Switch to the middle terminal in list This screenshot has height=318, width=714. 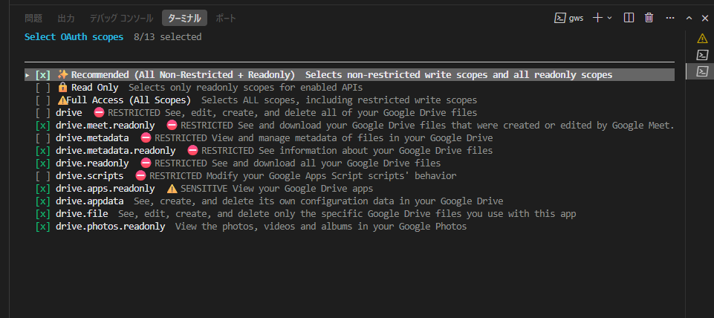tap(701, 54)
